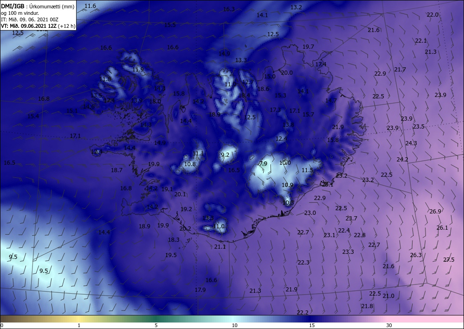Click the 18.7 value

coord(116,170)
